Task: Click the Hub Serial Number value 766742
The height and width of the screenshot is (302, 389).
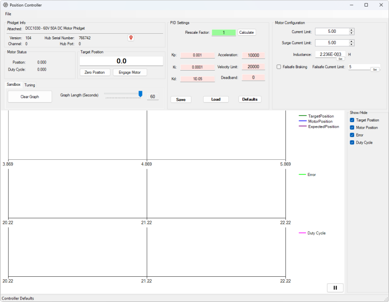Action: click(84, 38)
